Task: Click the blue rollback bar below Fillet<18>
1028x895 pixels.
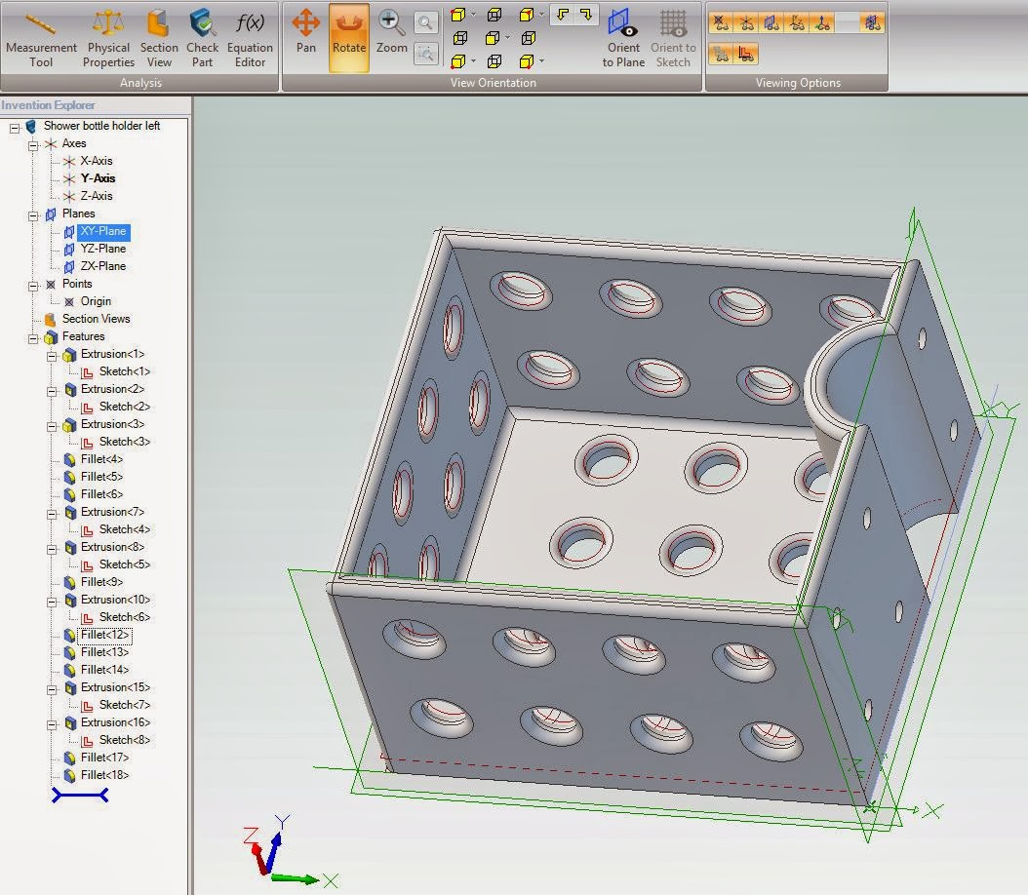Action: click(x=79, y=796)
